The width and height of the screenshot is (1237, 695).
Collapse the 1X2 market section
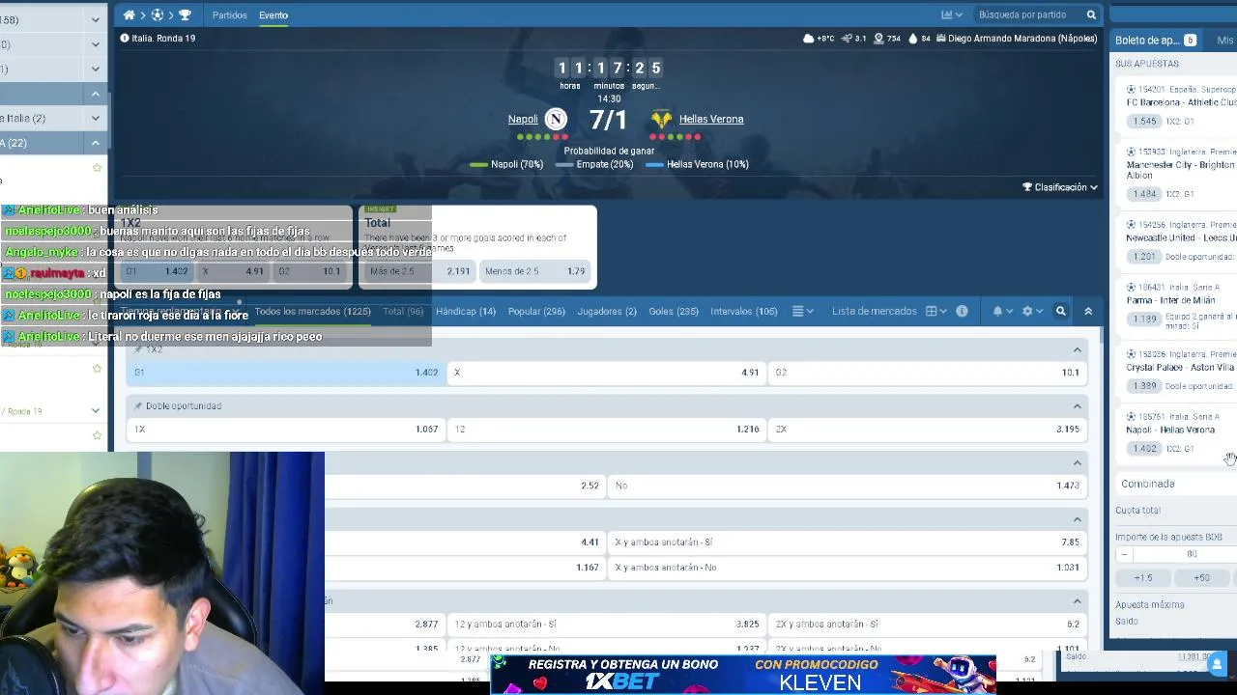click(x=1078, y=349)
